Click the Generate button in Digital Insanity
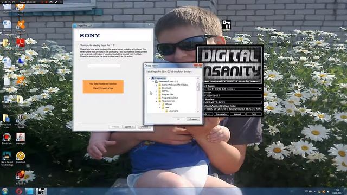This screenshot has width=347, height=195. [x=221, y=114]
